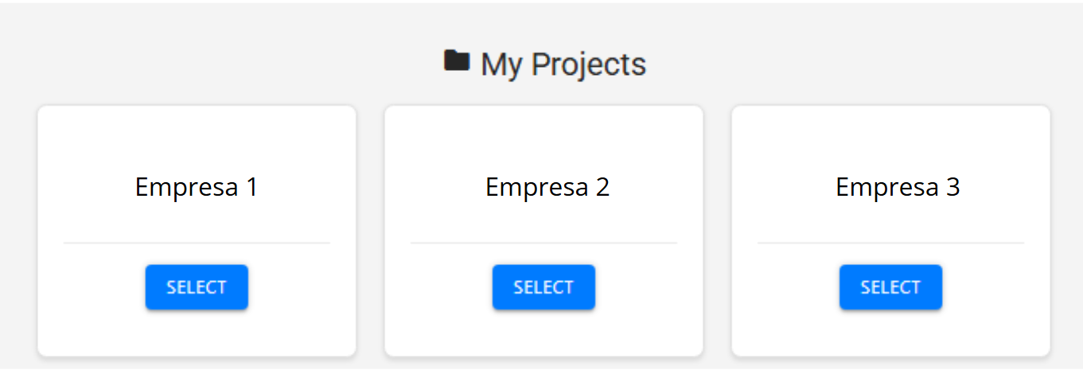Click the gray gap between Empresa 1 and 2 cards
Screen dimensions: 1083x370
point(370,231)
